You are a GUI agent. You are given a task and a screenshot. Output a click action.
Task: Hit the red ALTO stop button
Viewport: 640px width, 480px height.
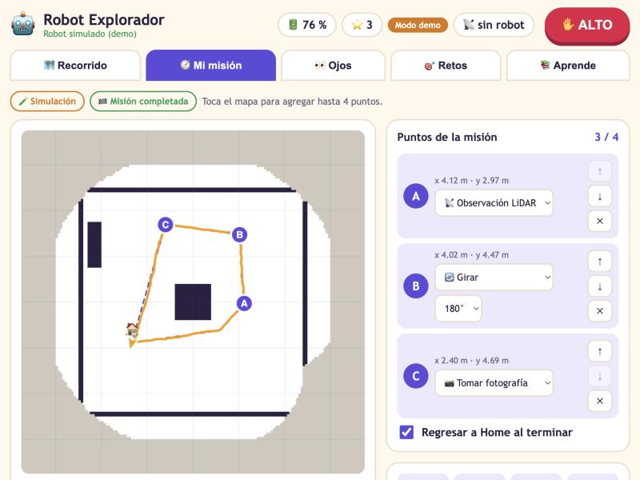(x=587, y=26)
